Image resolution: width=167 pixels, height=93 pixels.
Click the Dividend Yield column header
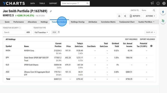coord(115,45)
